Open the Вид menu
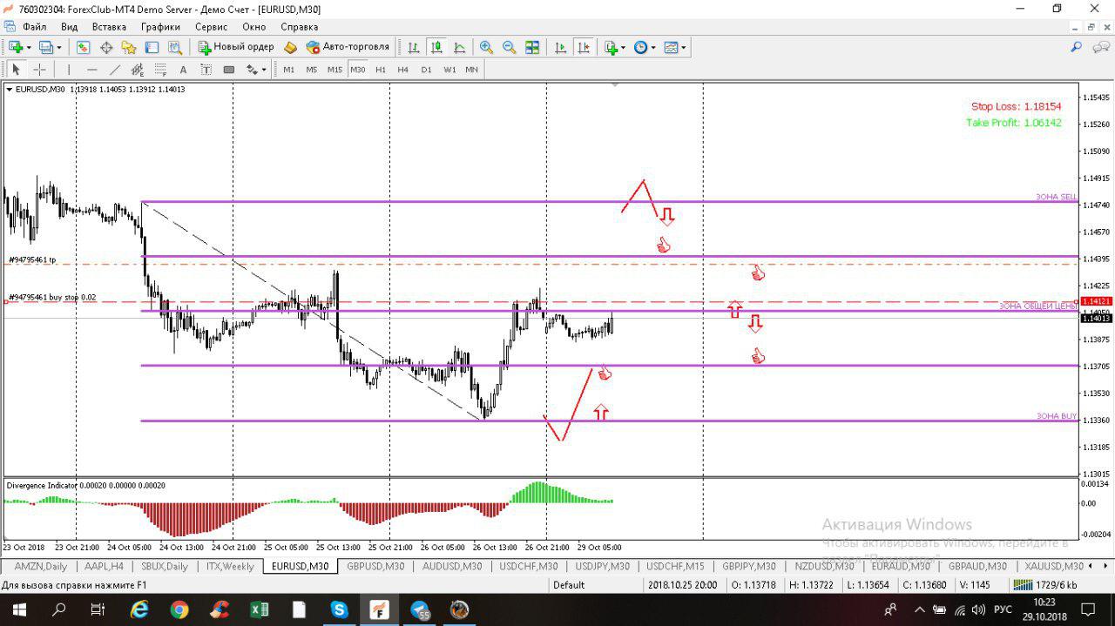Image resolution: width=1115 pixels, height=626 pixels. pos(70,27)
